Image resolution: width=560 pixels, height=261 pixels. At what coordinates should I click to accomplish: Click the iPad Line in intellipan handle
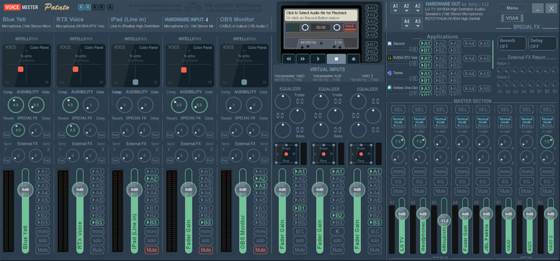coord(135,82)
